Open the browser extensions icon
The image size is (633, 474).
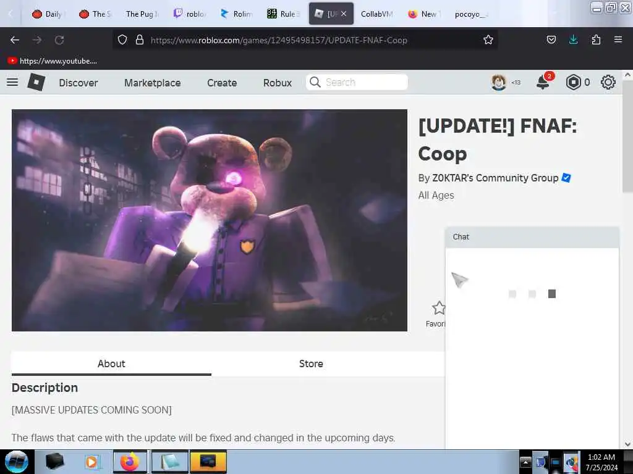[x=596, y=39]
